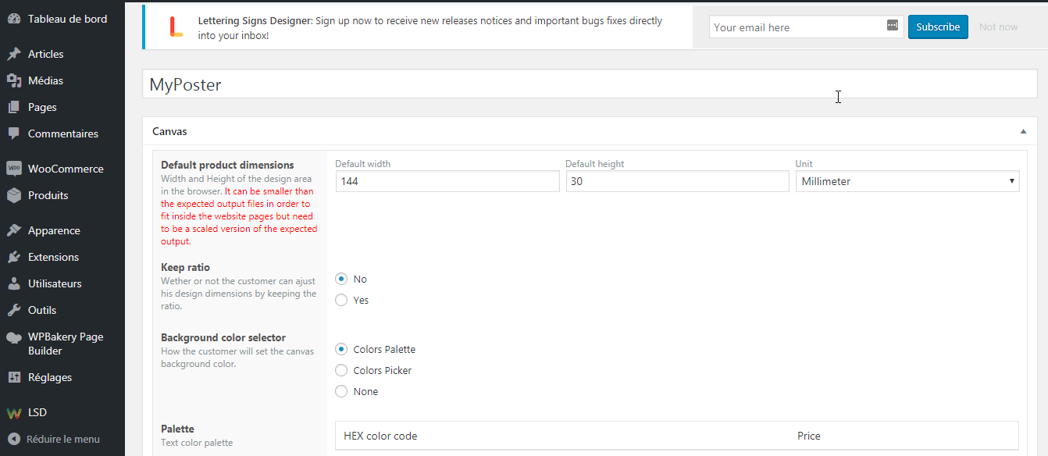1048x456 pixels.
Task: Click the Apparence paintbrush icon
Action: 14,230
